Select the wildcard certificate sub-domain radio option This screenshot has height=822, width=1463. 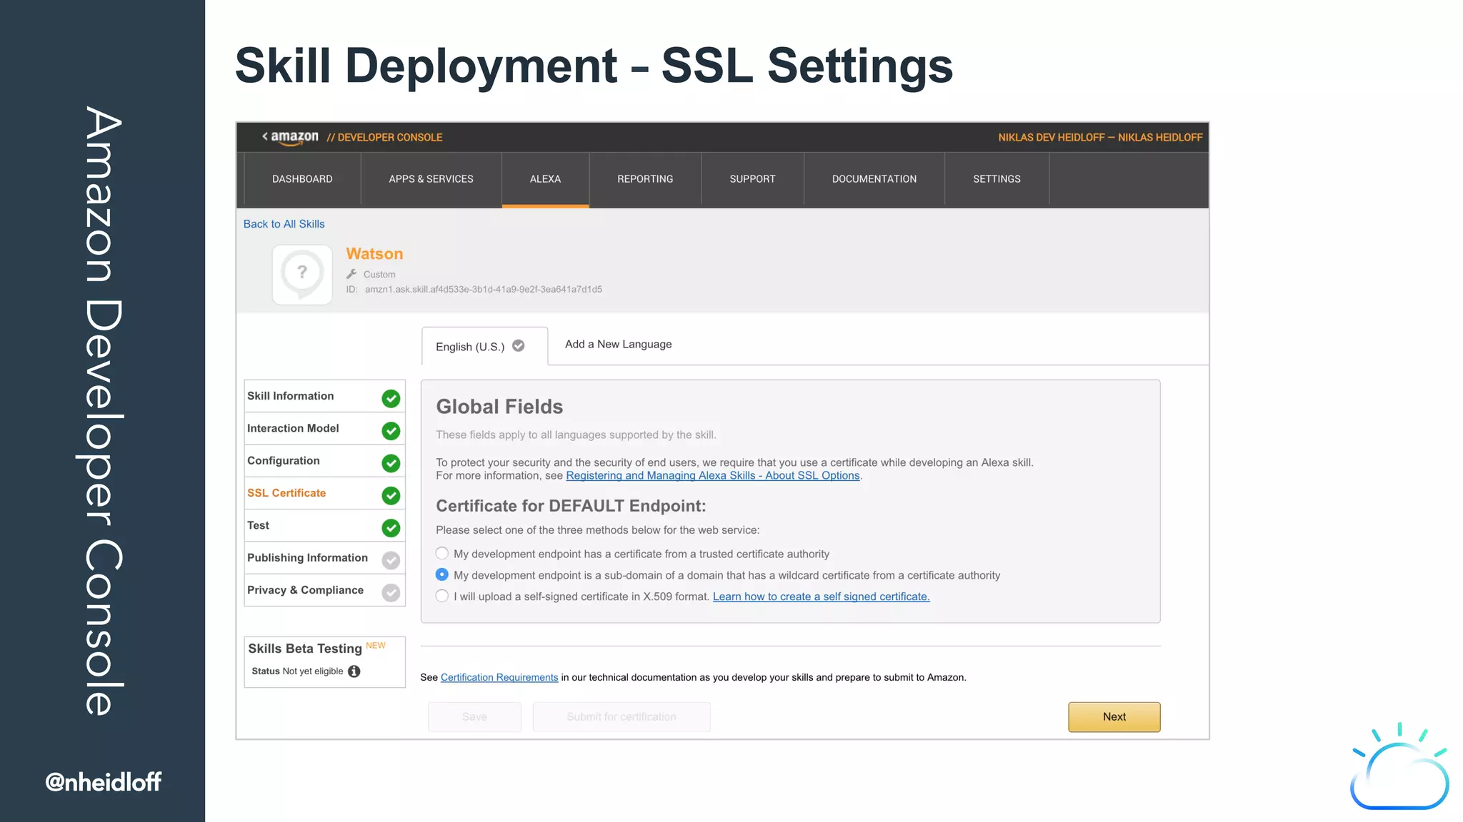[x=442, y=575]
